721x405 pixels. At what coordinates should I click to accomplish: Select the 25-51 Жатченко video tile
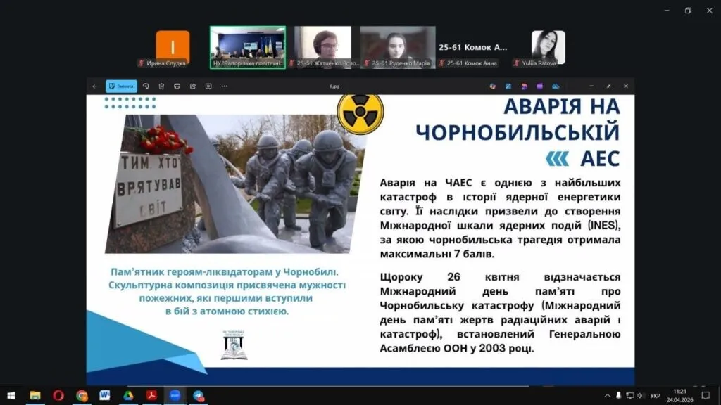coord(322,48)
